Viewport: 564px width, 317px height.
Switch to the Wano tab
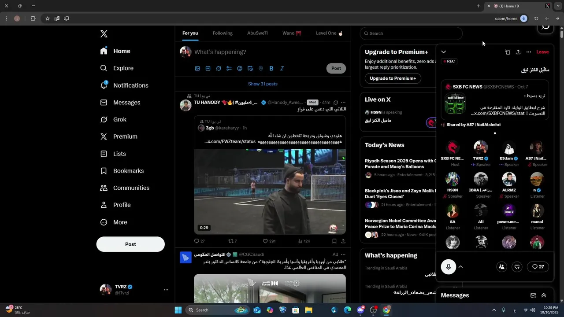(x=292, y=33)
